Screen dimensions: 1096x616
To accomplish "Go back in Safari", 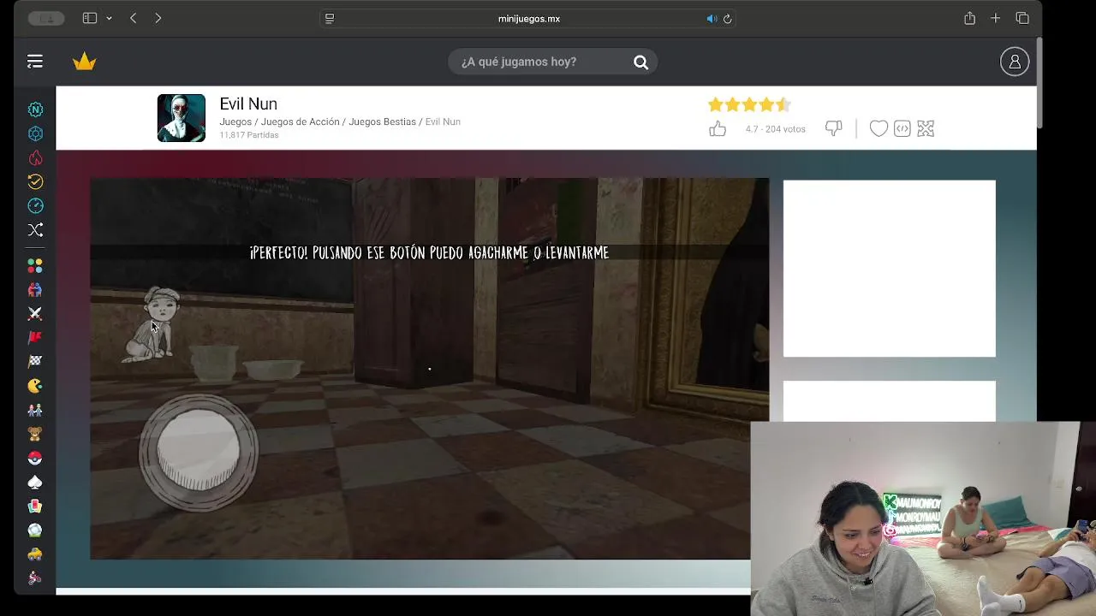I will tap(133, 18).
